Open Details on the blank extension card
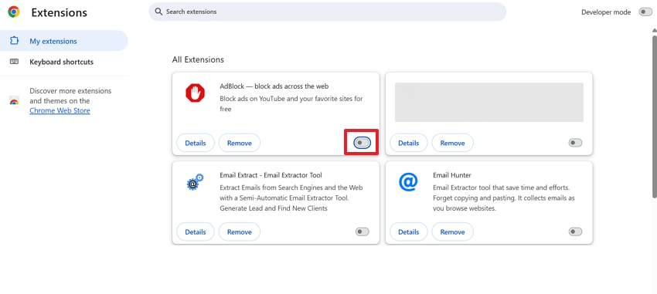 [409, 143]
